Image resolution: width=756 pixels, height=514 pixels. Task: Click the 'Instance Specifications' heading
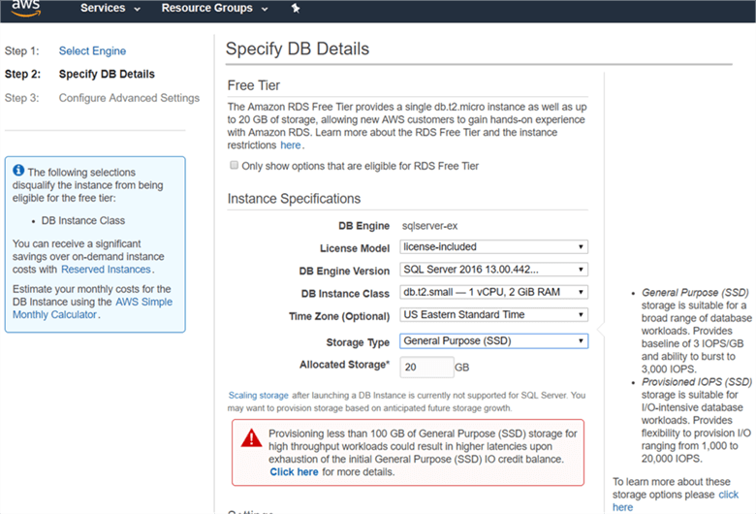click(x=294, y=199)
